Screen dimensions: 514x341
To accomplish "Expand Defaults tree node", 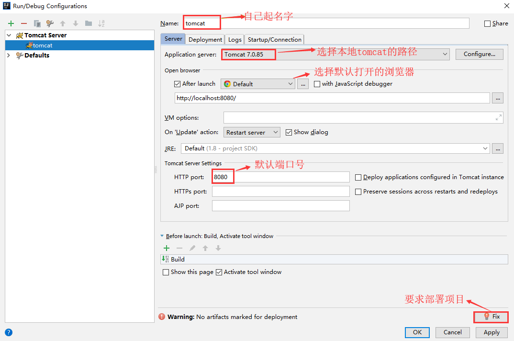I will 9,56.
